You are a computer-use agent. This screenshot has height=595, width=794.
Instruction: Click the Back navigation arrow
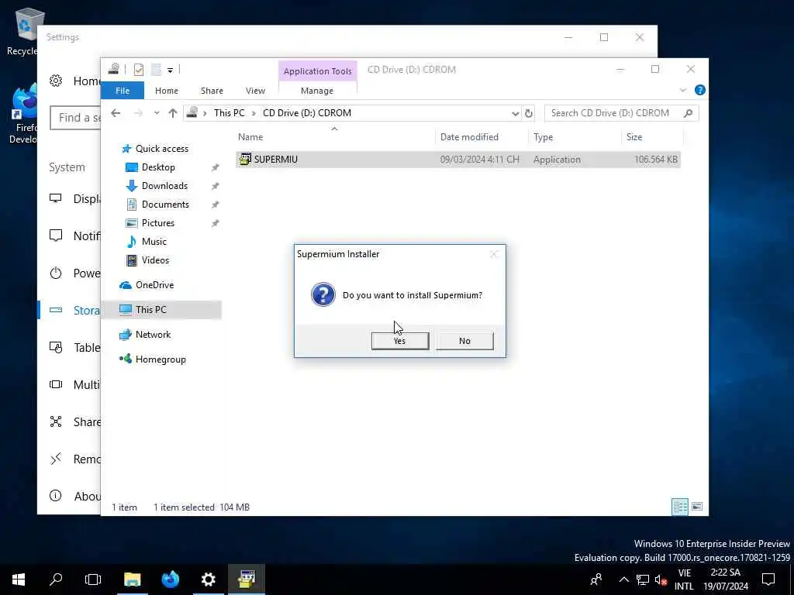pos(116,113)
